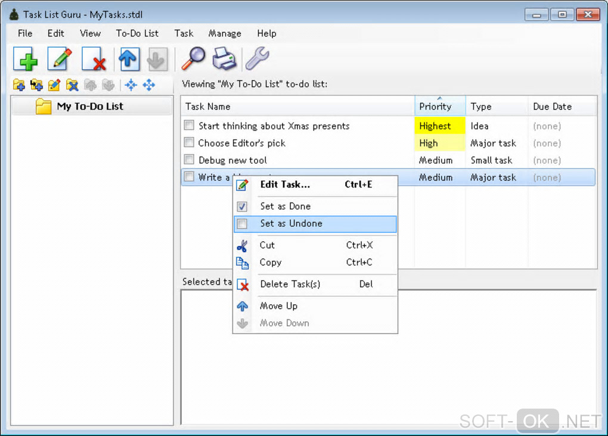Click the Delete task red X toolbar icon
Image resolution: width=608 pixels, height=436 pixels.
pyautogui.click(x=94, y=59)
